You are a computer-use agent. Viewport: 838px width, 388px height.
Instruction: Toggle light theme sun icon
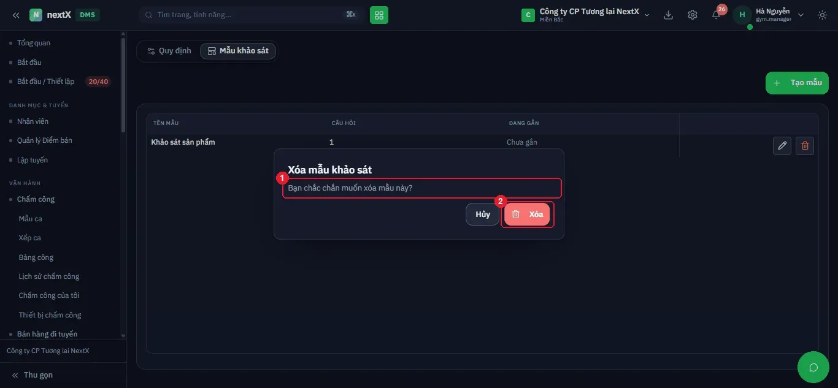tap(822, 15)
